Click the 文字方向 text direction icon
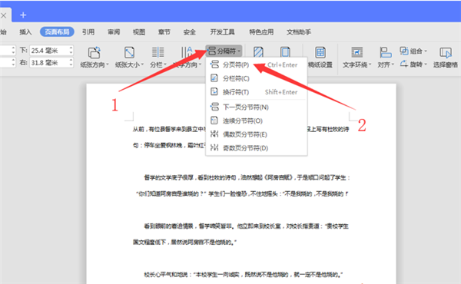The image size is (461, 284). pos(187,52)
